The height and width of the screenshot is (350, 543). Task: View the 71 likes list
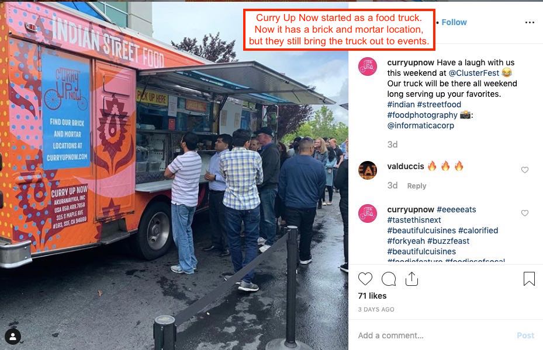coord(372,296)
